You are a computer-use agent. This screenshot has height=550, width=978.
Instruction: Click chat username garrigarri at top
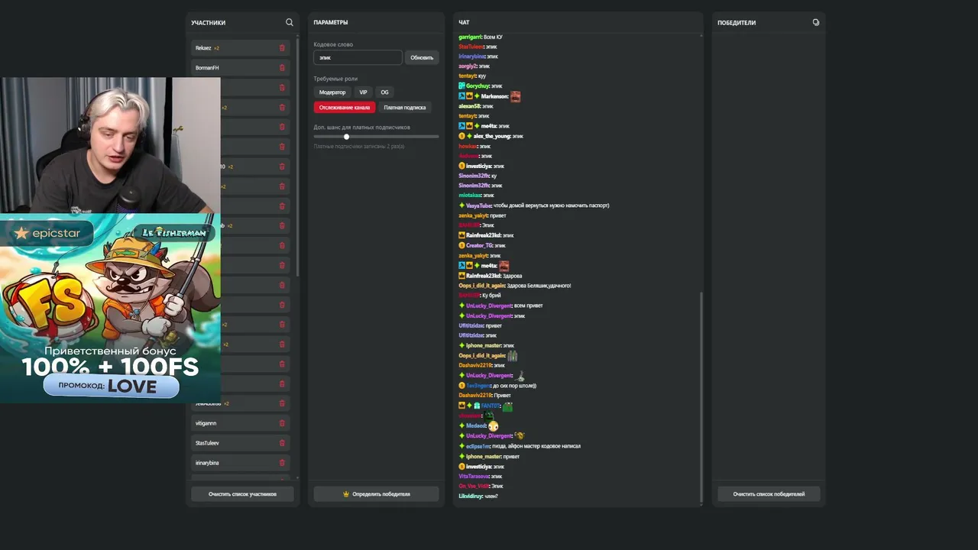point(470,37)
